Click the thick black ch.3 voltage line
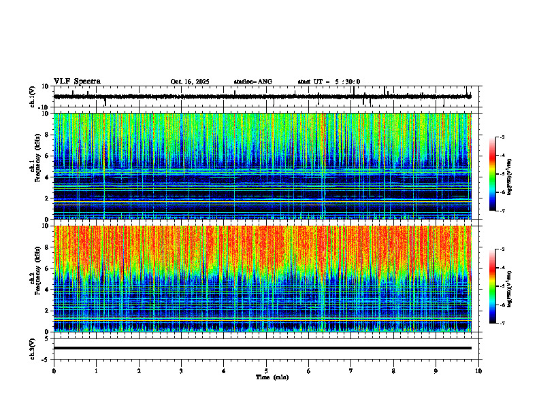Screen dimensions: 539x416 point(263,348)
